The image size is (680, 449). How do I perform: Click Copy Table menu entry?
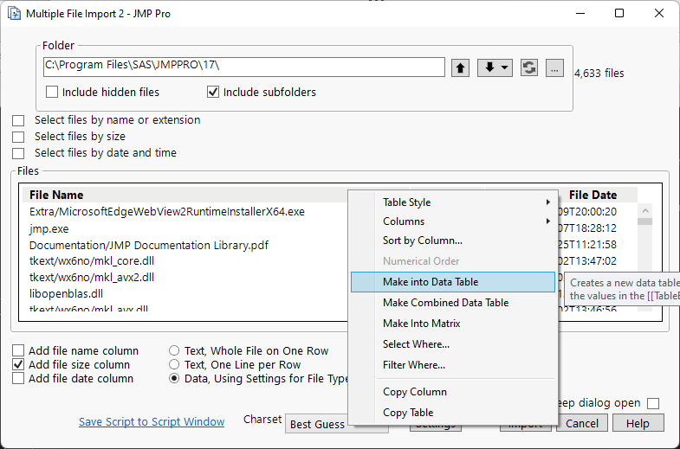tap(408, 413)
